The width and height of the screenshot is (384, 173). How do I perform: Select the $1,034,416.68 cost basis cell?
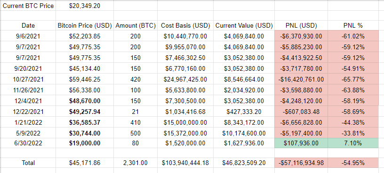(x=185, y=112)
